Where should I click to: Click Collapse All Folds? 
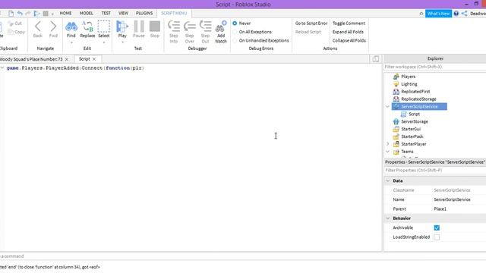point(349,40)
